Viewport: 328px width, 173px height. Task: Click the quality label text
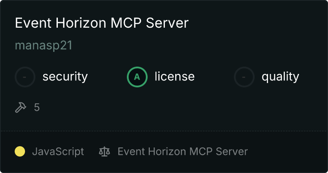pos(280,77)
